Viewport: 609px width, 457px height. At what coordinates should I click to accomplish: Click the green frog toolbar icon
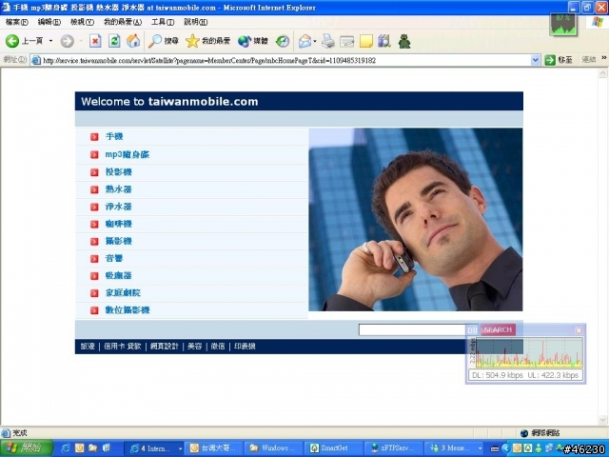(x=404, y=41)
